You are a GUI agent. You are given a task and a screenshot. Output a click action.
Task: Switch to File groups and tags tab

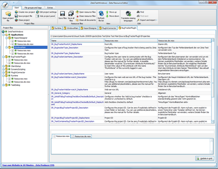tap(33, 8)
